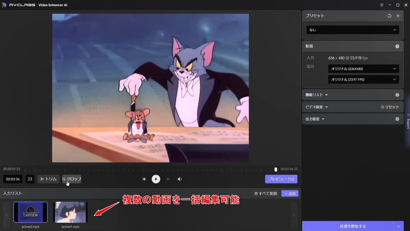Click the input info 636 x 480 @ 23.978 fps
This screenshot has height=231, width=410.
(x=348, y=58)
